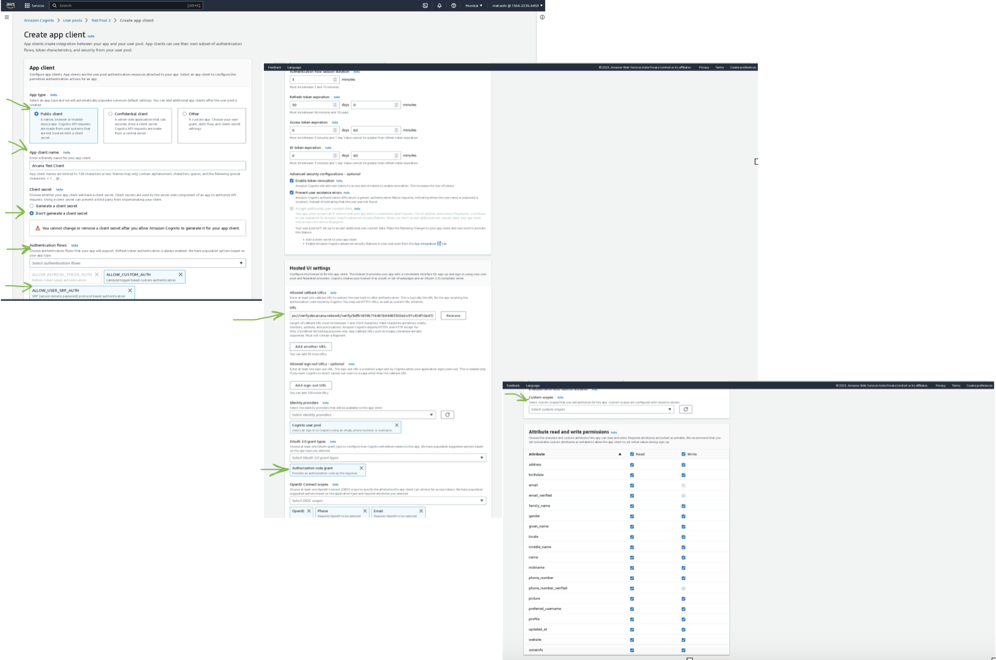Remove the ALLOW_CUSTOM_AUTH flow token

point(181,274)
